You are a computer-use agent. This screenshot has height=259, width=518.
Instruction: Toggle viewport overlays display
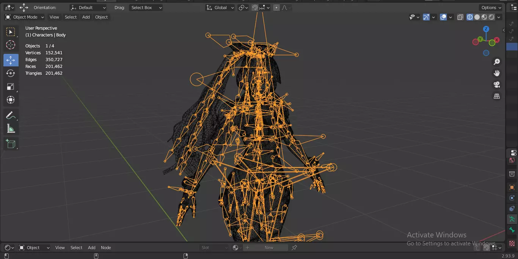click(443, 17)
